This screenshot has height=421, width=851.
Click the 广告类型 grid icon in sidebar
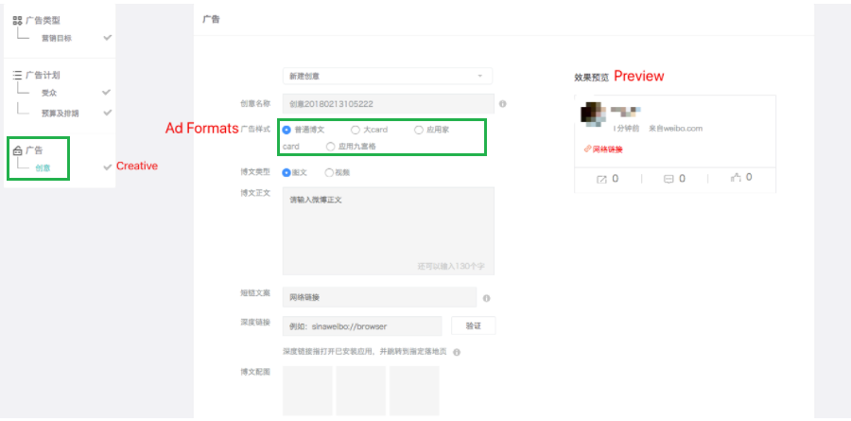pos(17,20)
